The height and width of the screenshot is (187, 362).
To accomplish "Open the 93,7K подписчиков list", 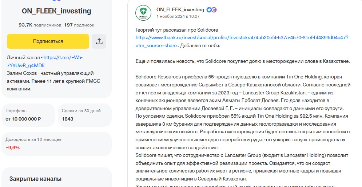I will point(40,25).
